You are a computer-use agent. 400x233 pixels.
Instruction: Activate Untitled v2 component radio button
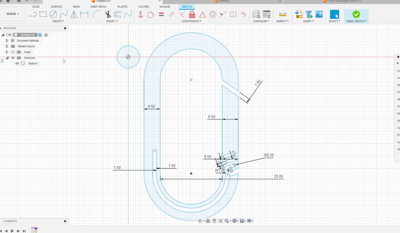click(46, 35)
